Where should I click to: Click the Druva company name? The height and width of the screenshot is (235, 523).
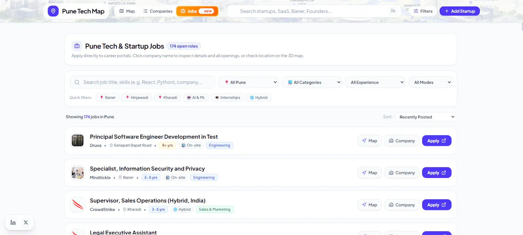click(x=95, y=145)
